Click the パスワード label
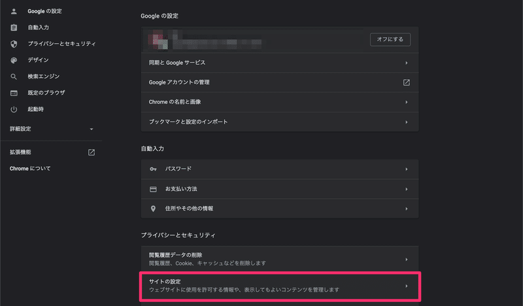The height and width of the screenshot is (306, 523). pos(178,169)
